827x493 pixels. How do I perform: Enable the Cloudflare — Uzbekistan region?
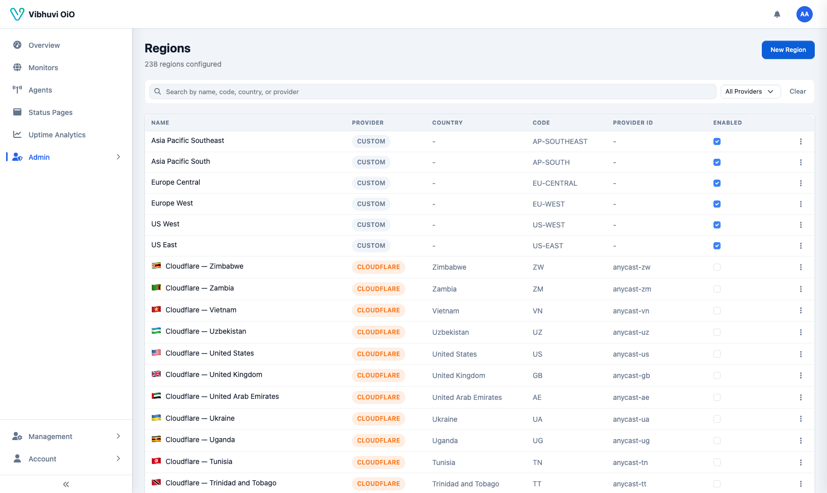717,332
